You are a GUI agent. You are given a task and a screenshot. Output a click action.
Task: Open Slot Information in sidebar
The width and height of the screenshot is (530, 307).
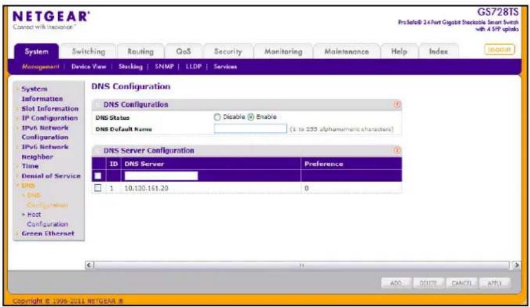click(x=49, y=109)
